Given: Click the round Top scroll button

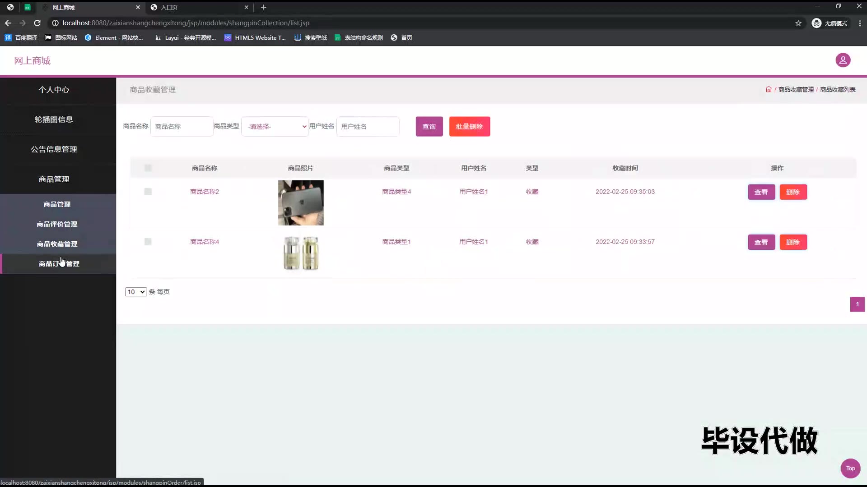Looking at the screenshot, I should (x=850, y=468).
